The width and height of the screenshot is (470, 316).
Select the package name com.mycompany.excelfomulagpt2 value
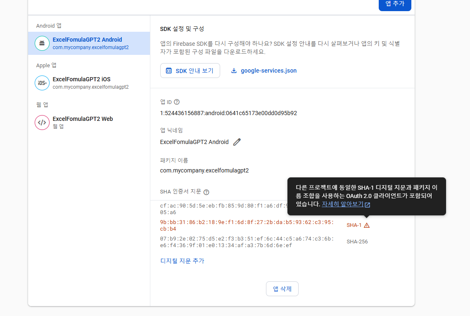click(x=204, y=170)
